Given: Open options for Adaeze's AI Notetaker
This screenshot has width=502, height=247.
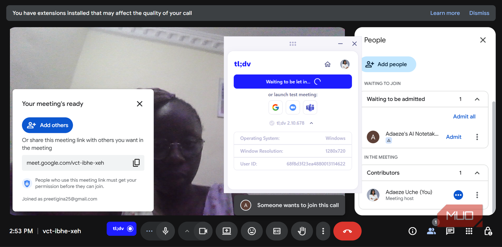Looking at the screenshot, I should click(x=477, y=137).
